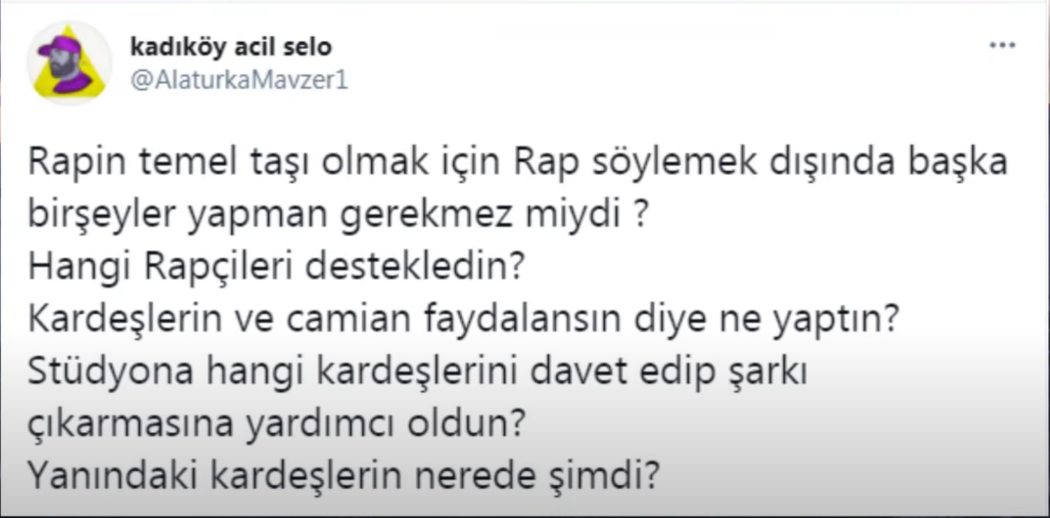
Task: Select the line "Hangi Rapçileri destekledin?"
Action: click(x=276, y=267)
